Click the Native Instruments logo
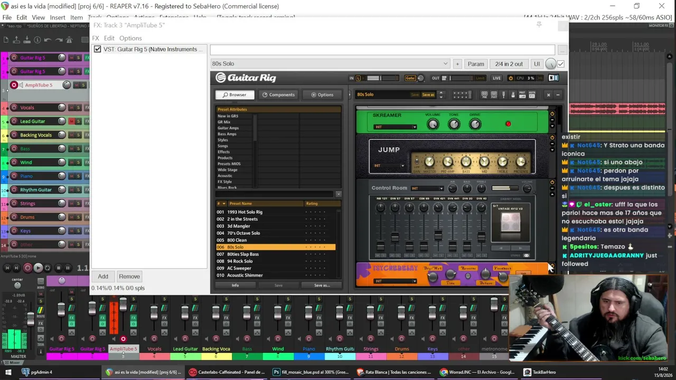Viewport: 676px width, 380px height. tap(553, 78)
